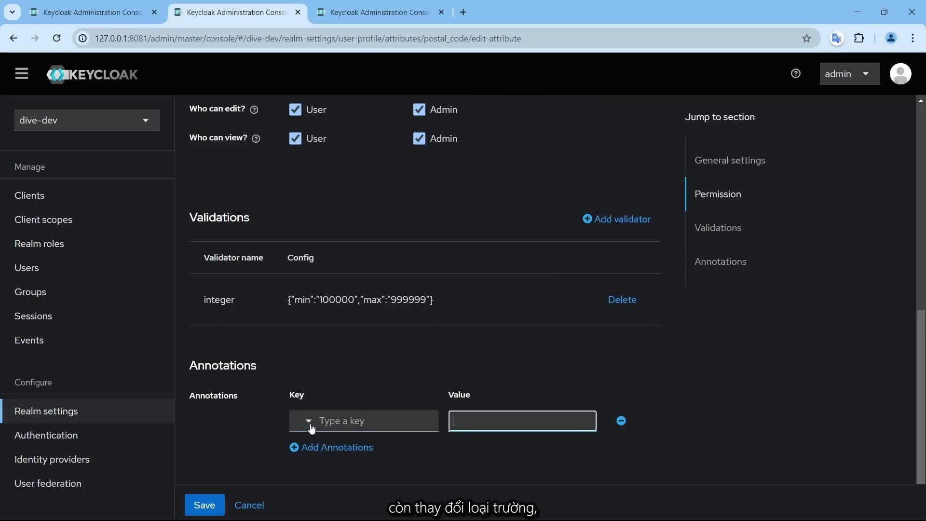Open the dive-dev realm selector dropdown

[87, 120]
